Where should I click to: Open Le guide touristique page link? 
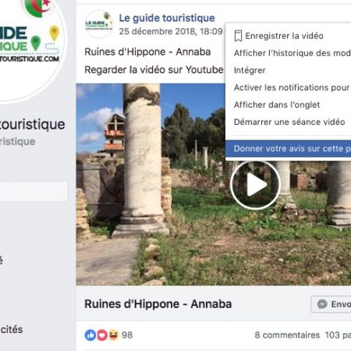pyautogui.click(x=167, y=18)
